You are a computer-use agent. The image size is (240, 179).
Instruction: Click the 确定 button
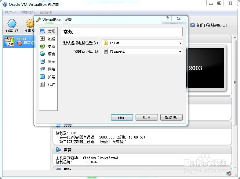point(122,117)
